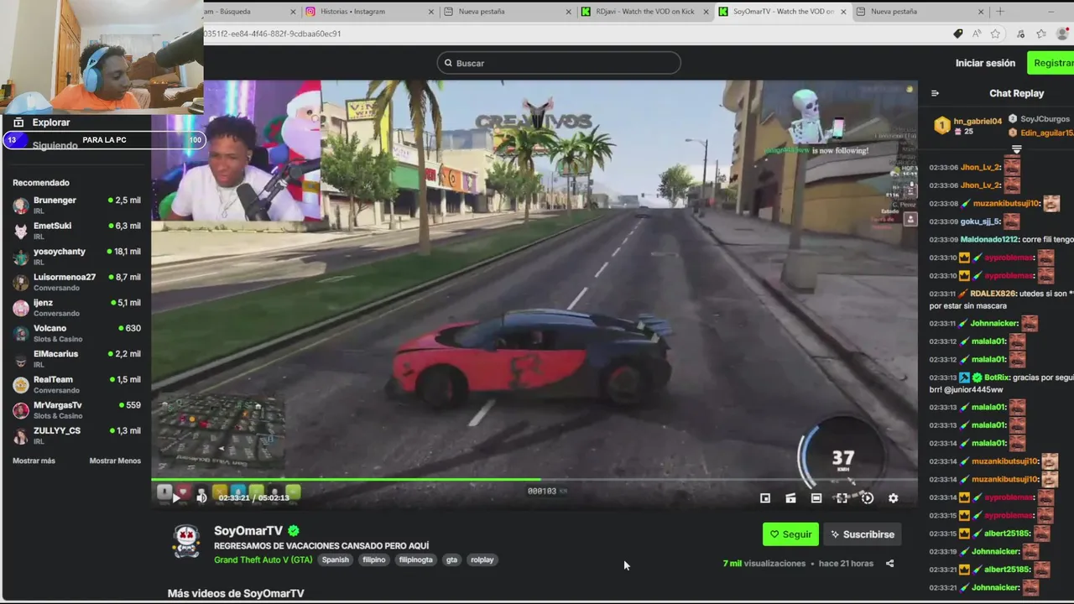Toggle theater mode in player
This screenshot has height=604, width=1074.
(816, 498)
